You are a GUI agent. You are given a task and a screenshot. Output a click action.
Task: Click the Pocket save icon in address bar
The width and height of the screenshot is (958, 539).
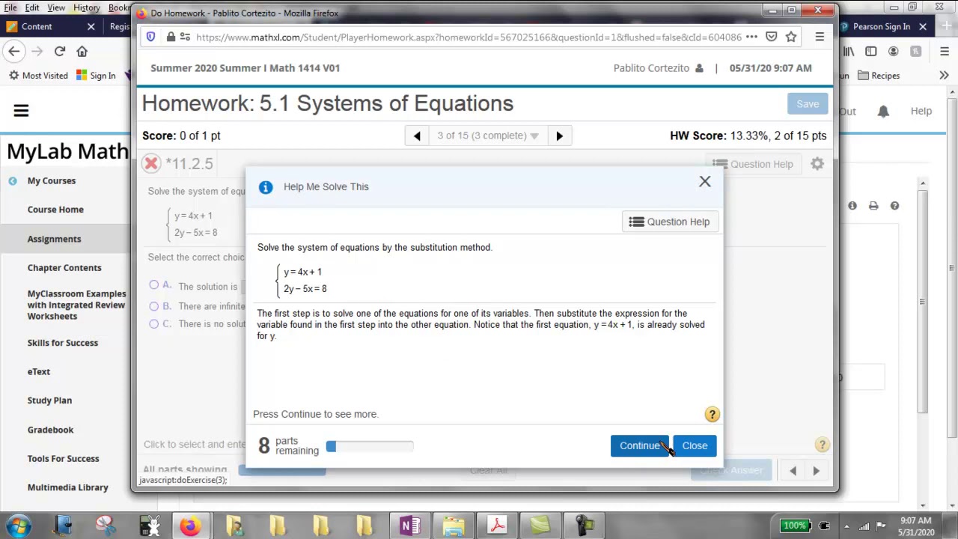pos(771,37)
